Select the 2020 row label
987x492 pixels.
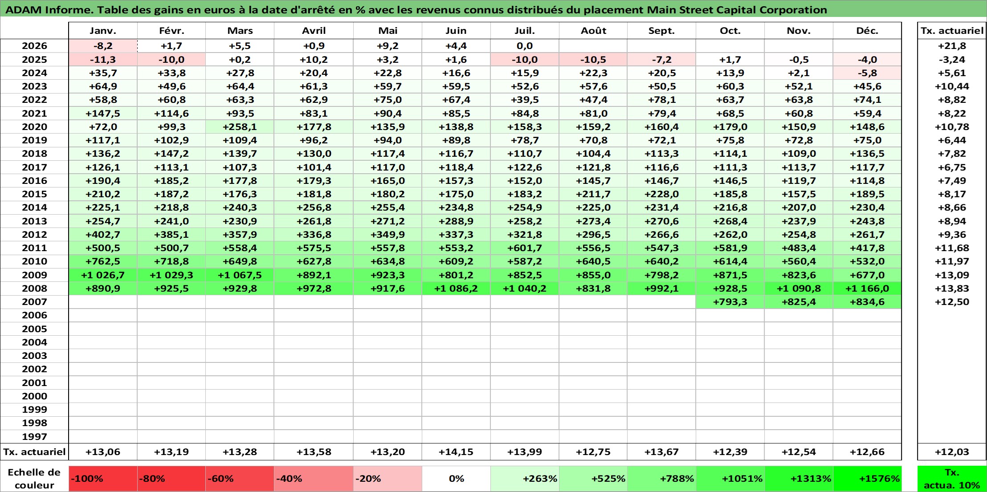click(34, 127)
